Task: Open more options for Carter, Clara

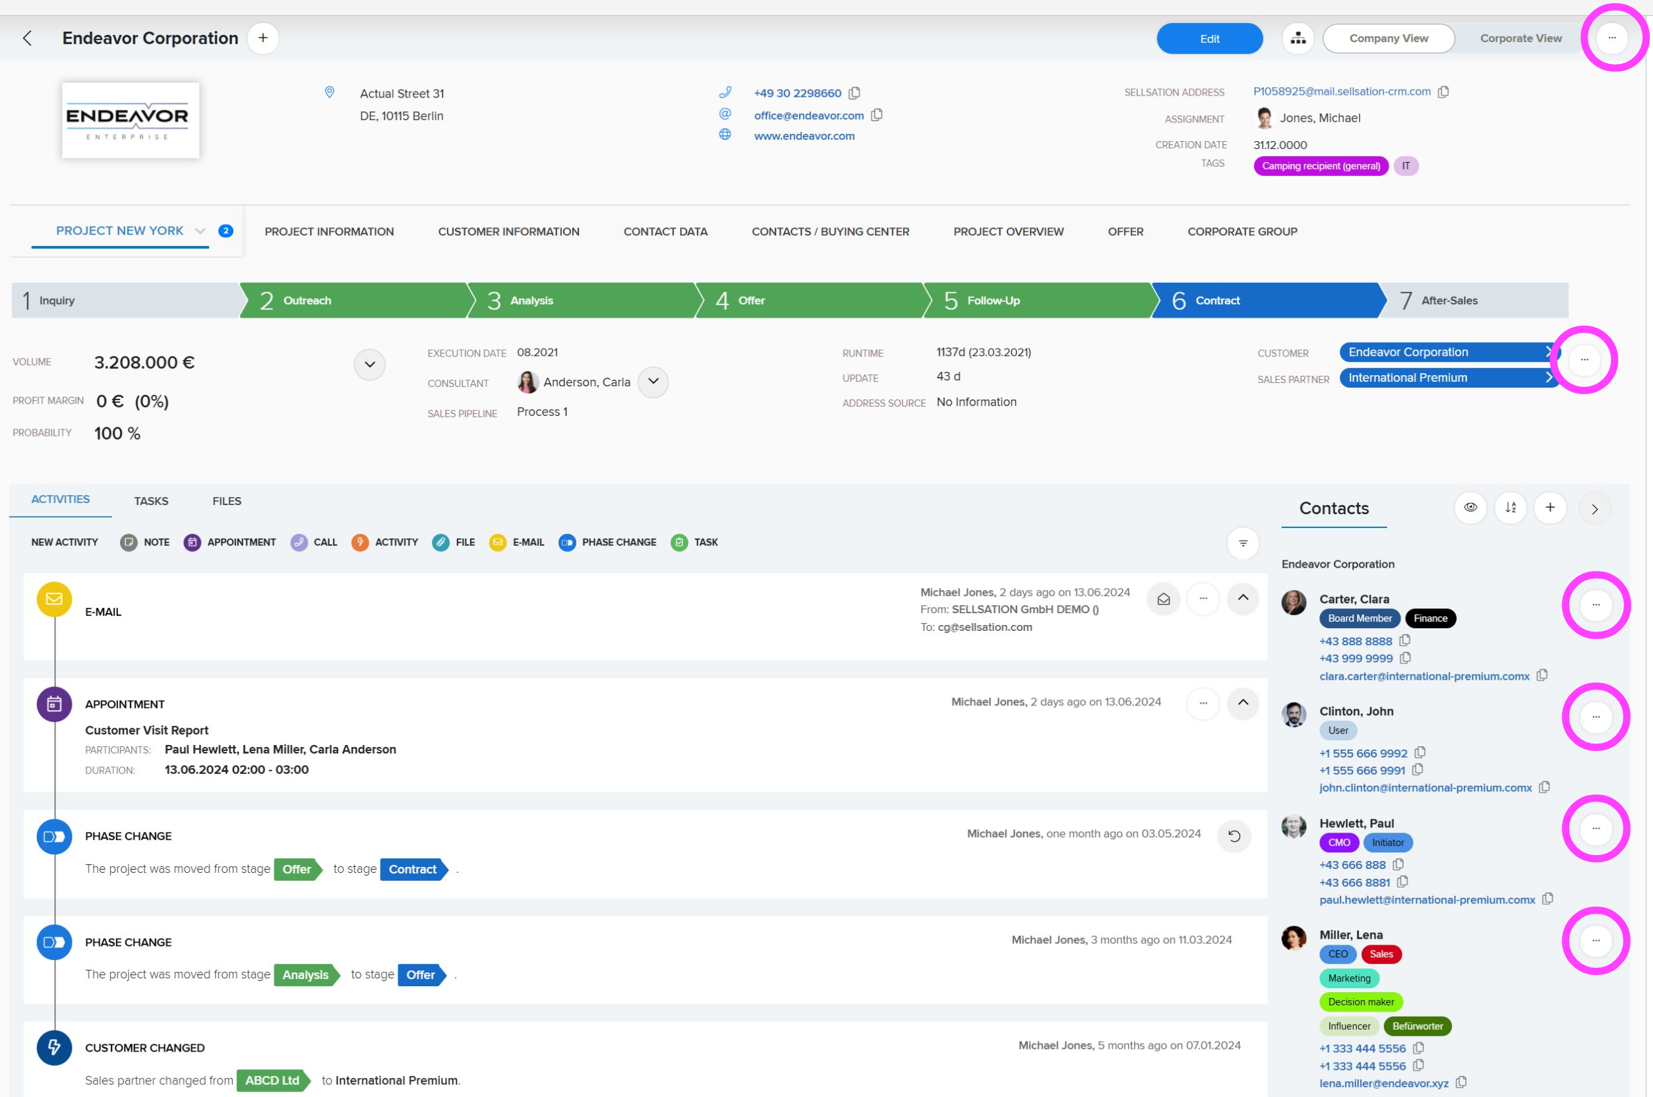Action: (1596, 605)
